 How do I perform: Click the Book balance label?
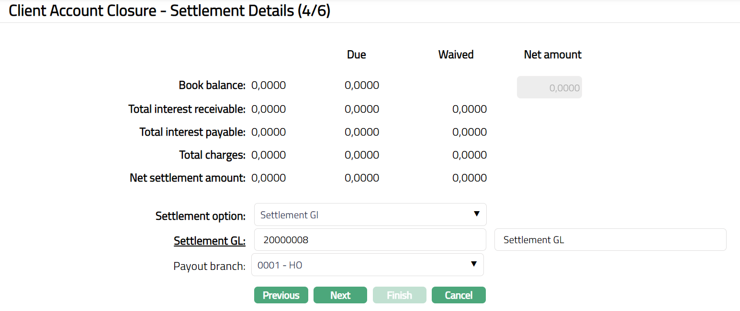pyautogui.click(x=212, y=86)
